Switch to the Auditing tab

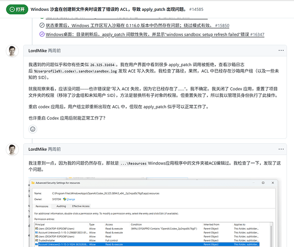[x=61, y=206]
